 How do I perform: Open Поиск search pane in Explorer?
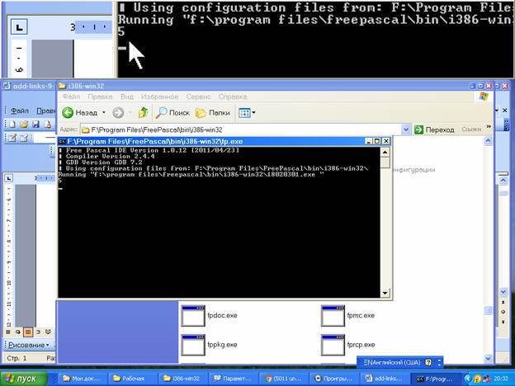172,112
